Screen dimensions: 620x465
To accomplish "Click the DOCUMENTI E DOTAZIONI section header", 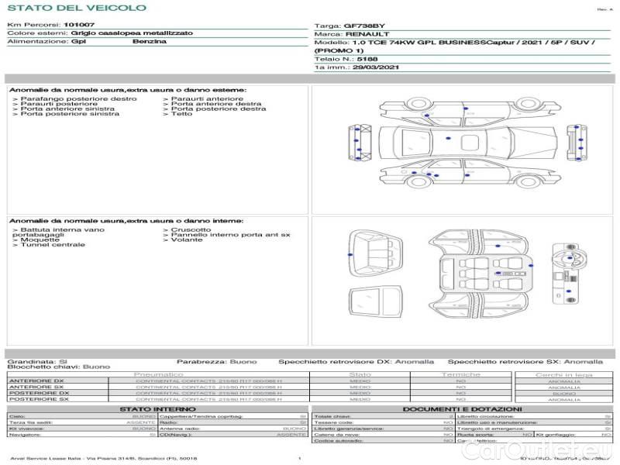I will pos(462,408).
